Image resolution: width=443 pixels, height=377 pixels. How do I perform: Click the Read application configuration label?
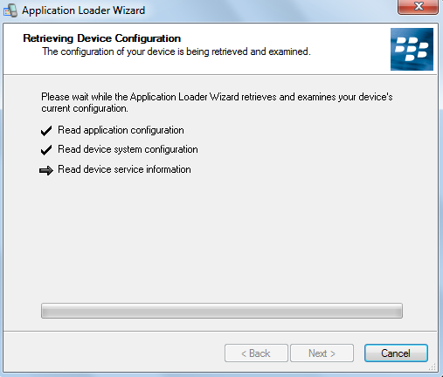click(121, 130)
